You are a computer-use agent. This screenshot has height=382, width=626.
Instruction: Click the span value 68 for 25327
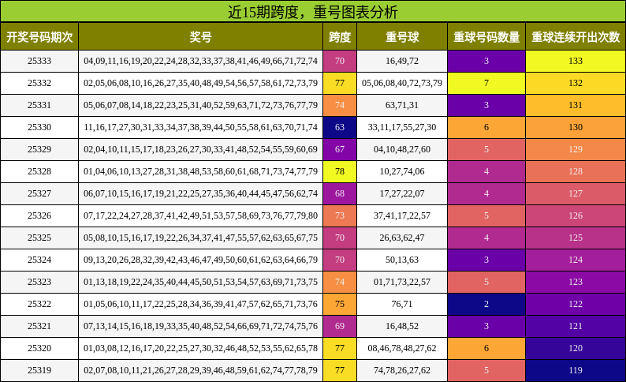(x=340, y=194)
